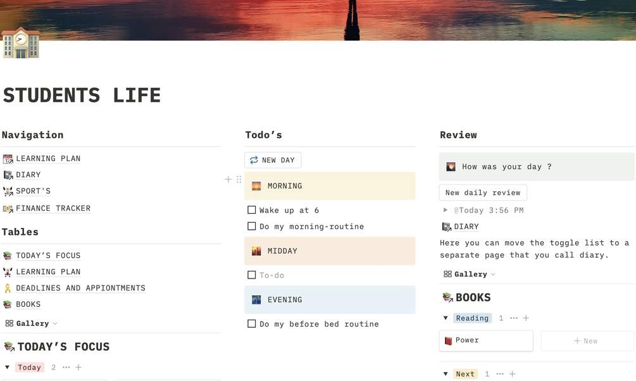Check the 'Do my morning-routine' checkbox

click(252, 227)
